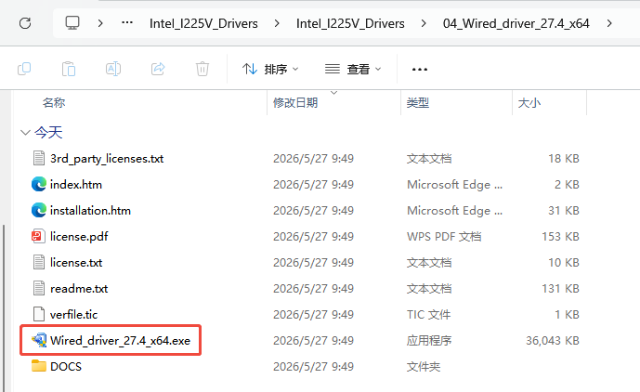This screenshot has width=640, height=392.
Task: Expand chevron after 04_Wired_driver_27.4_x64 breadcrumb
Action: [x=609, y=23]
